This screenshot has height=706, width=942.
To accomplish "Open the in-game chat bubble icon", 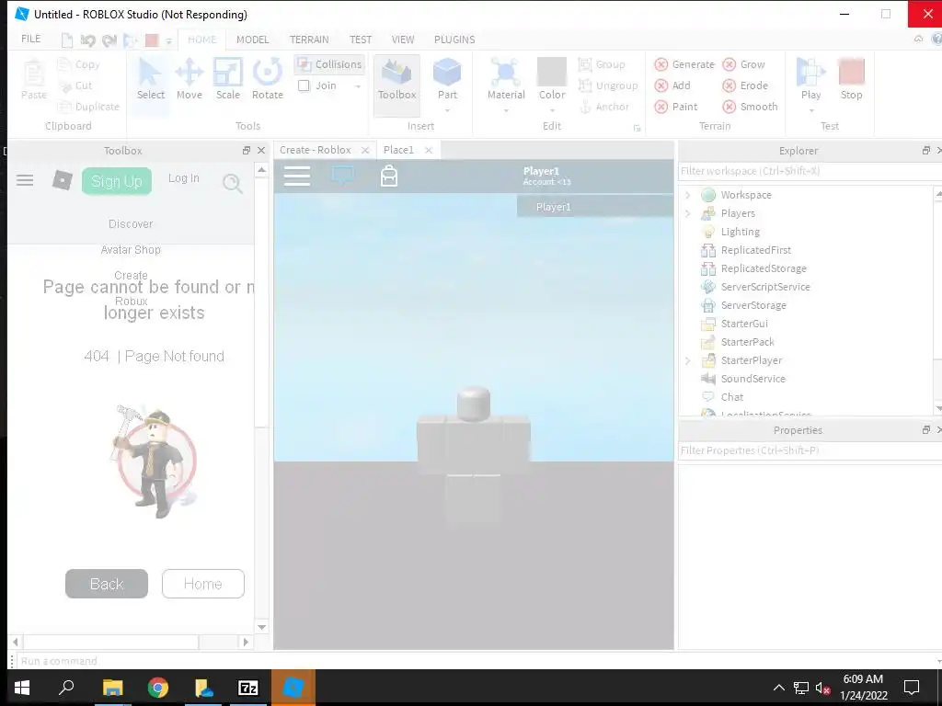I will [342, 176].
